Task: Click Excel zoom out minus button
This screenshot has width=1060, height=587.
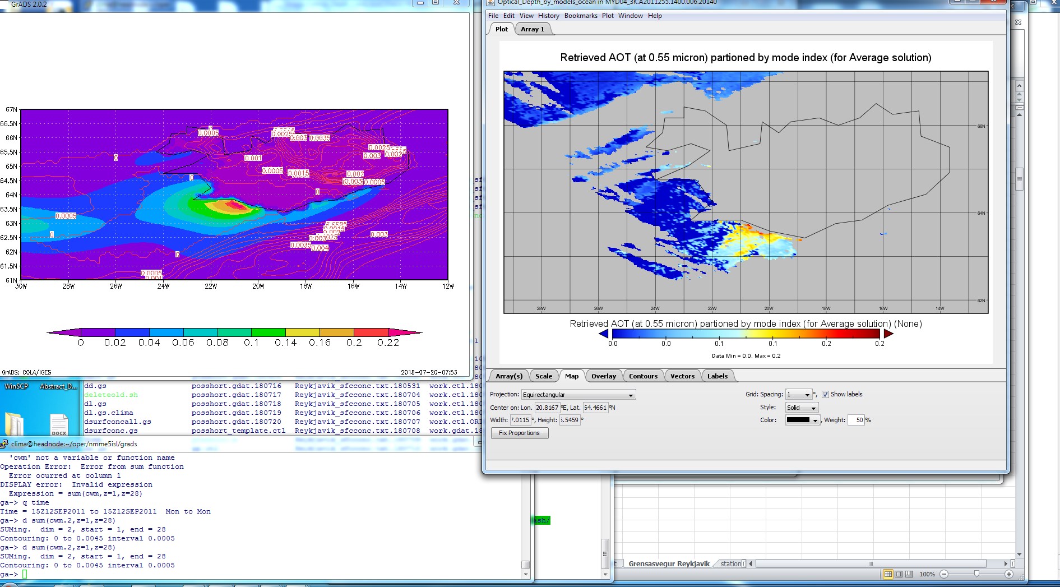Action: (944, 574)
